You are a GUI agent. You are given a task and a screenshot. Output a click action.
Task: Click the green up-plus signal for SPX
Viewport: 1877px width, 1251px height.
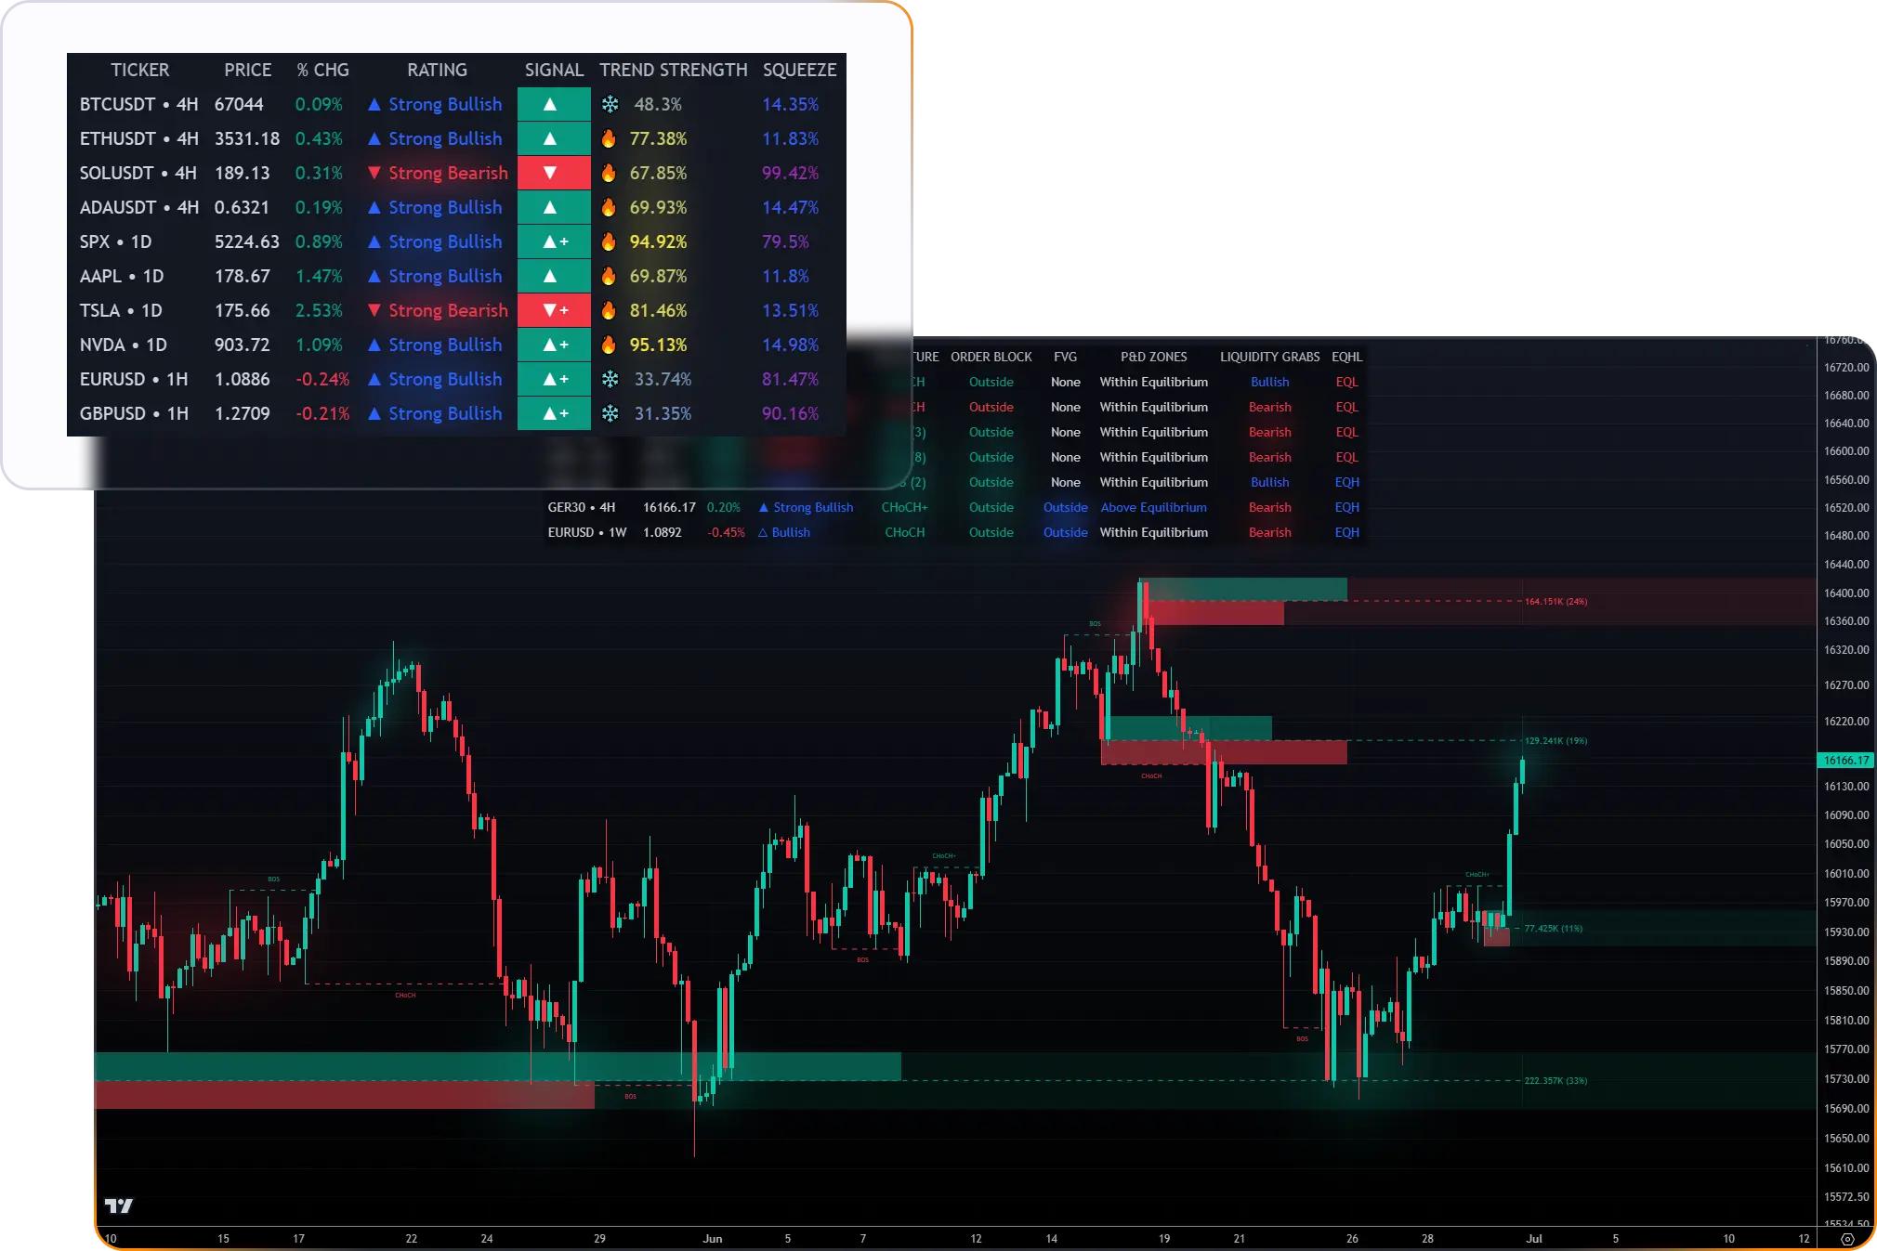[x=554, y=241]
